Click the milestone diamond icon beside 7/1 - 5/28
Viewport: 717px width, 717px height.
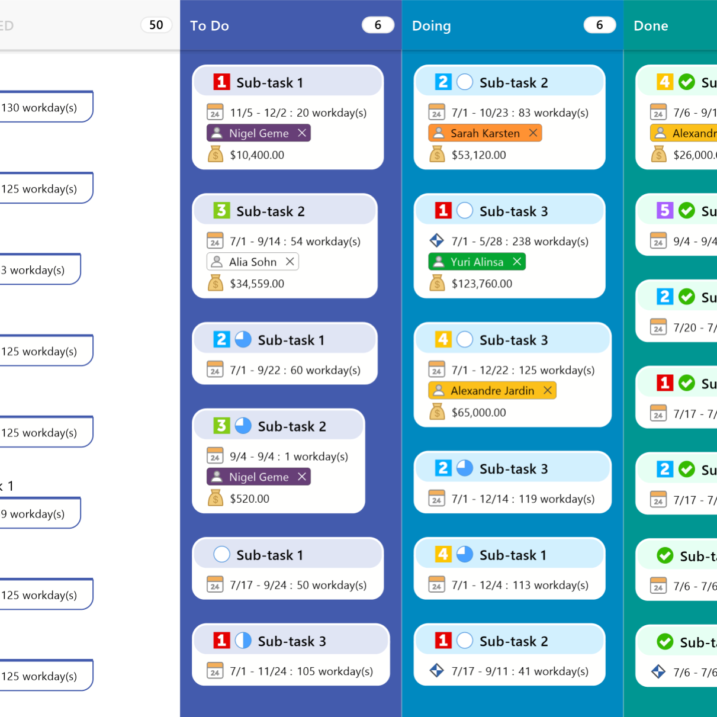tap(436, 240)
